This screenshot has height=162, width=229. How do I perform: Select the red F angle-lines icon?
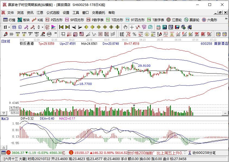pyautogui.click(x=184, y=34)
